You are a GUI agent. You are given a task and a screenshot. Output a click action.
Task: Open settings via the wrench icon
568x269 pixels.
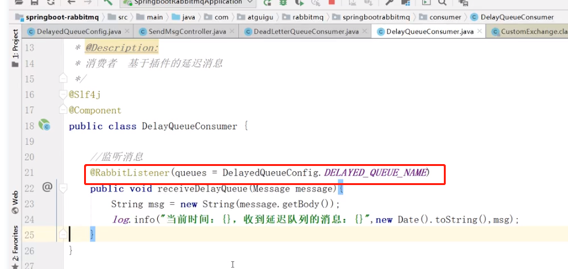(390, 2)
